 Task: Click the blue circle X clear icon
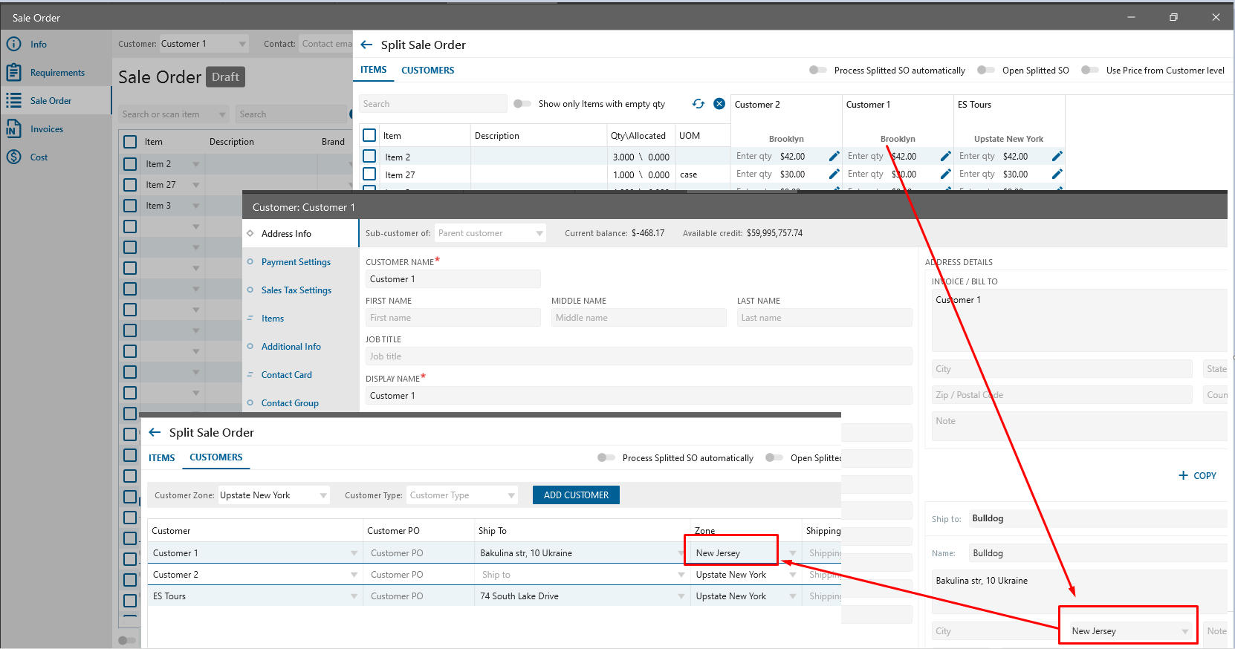pyautogui.click(x=719, y=104)
